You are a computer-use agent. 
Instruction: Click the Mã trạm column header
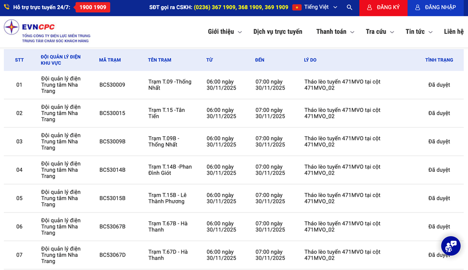coord(110,60)
